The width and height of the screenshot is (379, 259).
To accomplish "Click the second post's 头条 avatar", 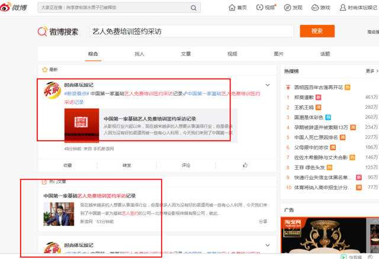I will (52, 247).
